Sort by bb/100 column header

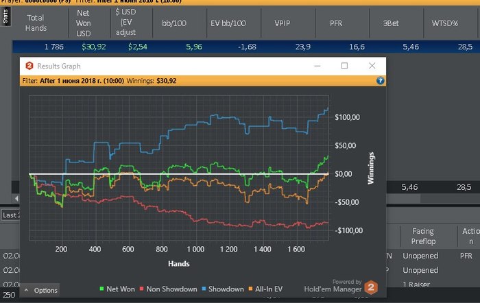pos(174,23)
